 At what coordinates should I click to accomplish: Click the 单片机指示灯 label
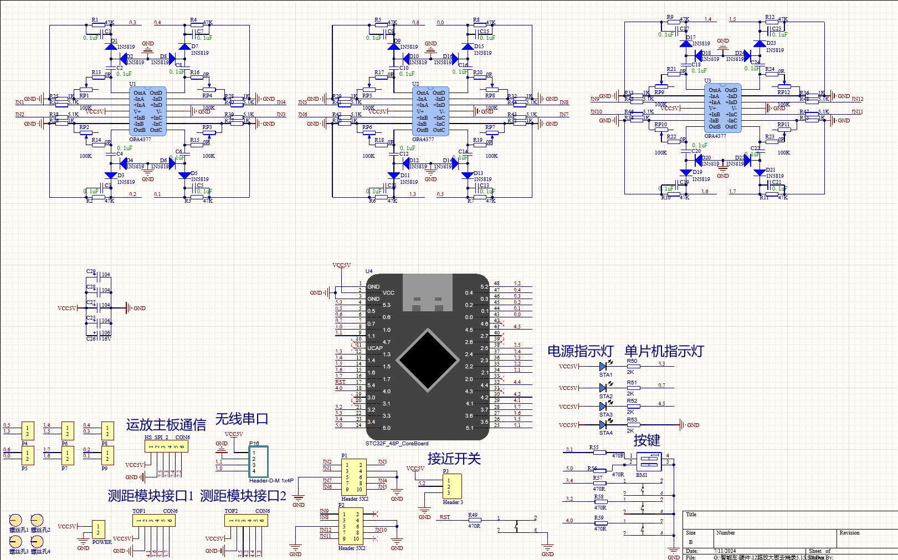[664, 351]
